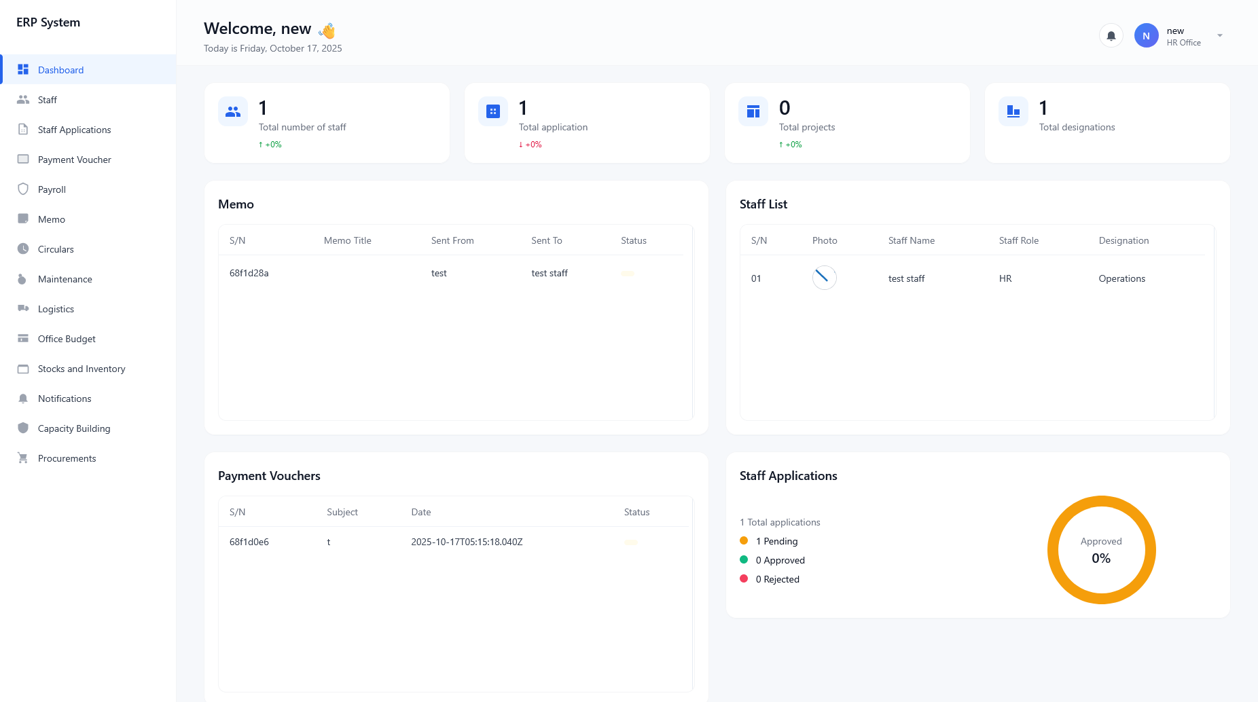Click 'test staff' name in Staff List

(906, 278)
